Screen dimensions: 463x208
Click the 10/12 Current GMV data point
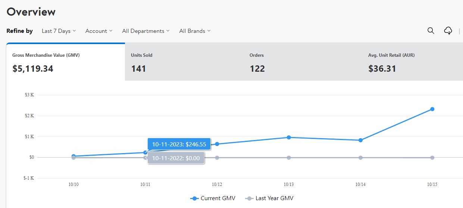(x=217, y=144)
